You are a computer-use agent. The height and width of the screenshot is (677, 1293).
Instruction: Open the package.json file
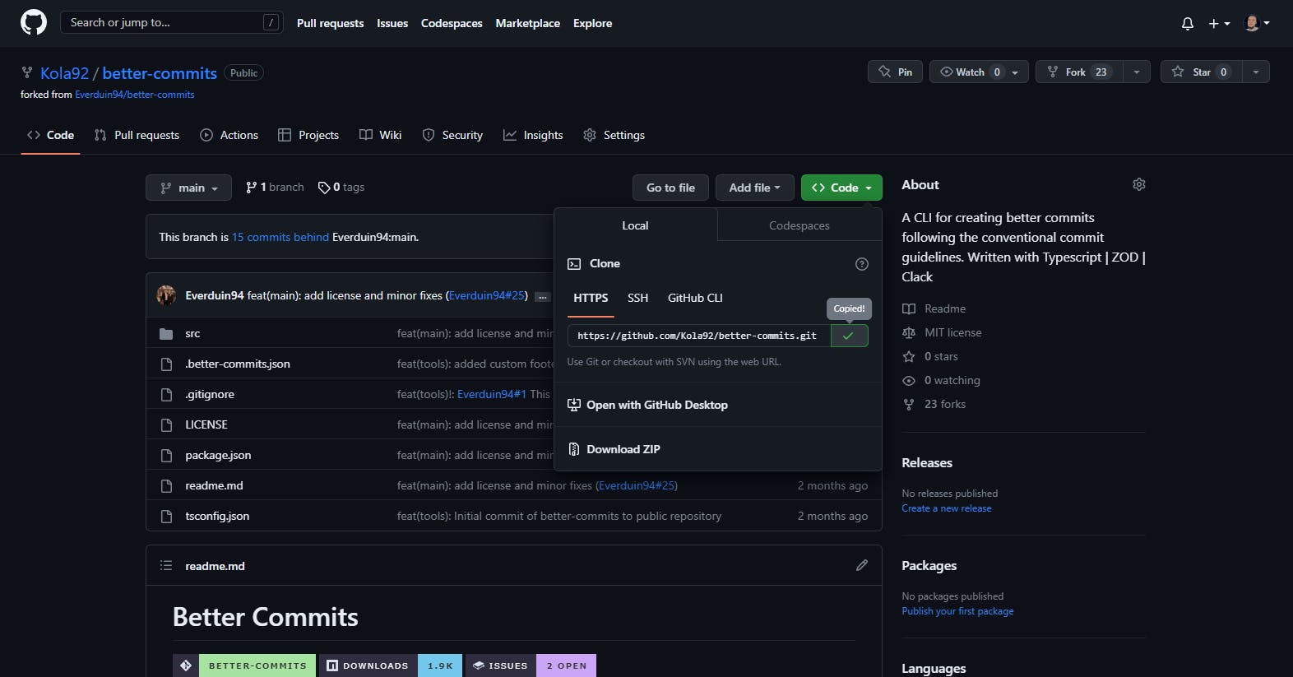click(x=218, y=455)
